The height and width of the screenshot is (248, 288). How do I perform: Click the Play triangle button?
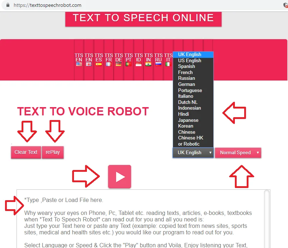[120, 177]
